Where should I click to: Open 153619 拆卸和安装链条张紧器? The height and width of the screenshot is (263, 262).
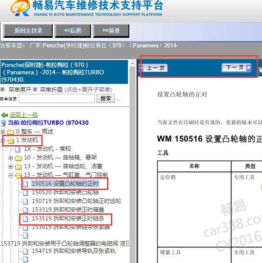(71, 227)
